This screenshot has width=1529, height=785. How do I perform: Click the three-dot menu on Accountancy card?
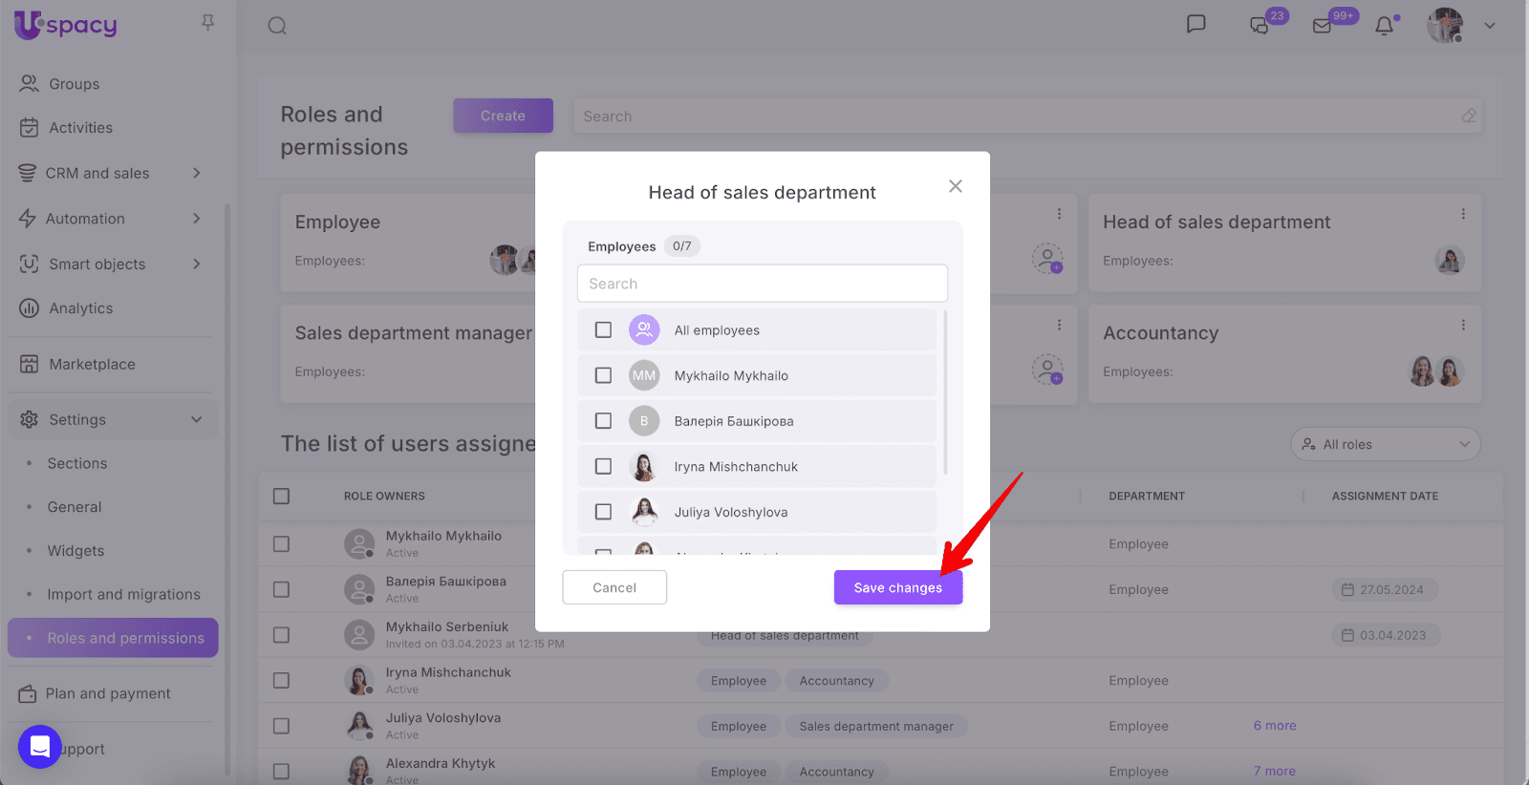(1462, 326)
